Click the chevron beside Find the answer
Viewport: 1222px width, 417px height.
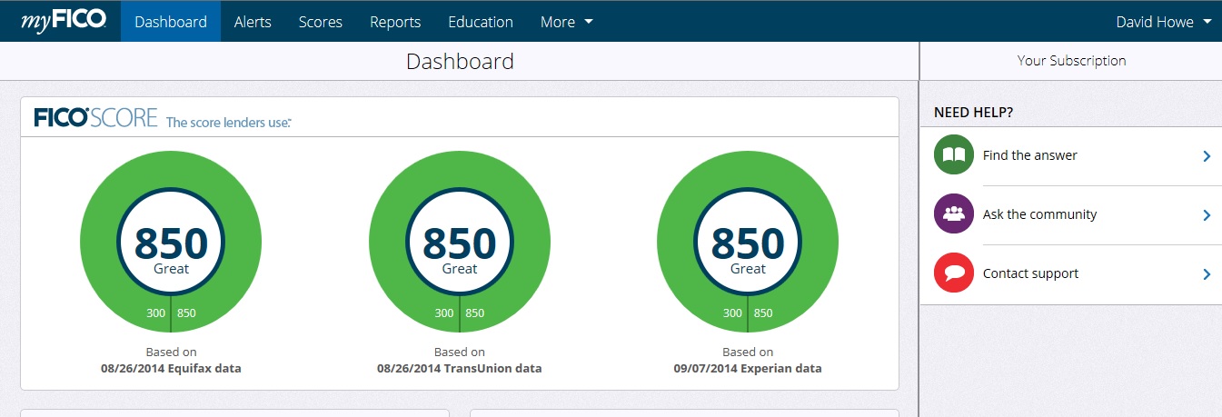[x=1207, y=156]
